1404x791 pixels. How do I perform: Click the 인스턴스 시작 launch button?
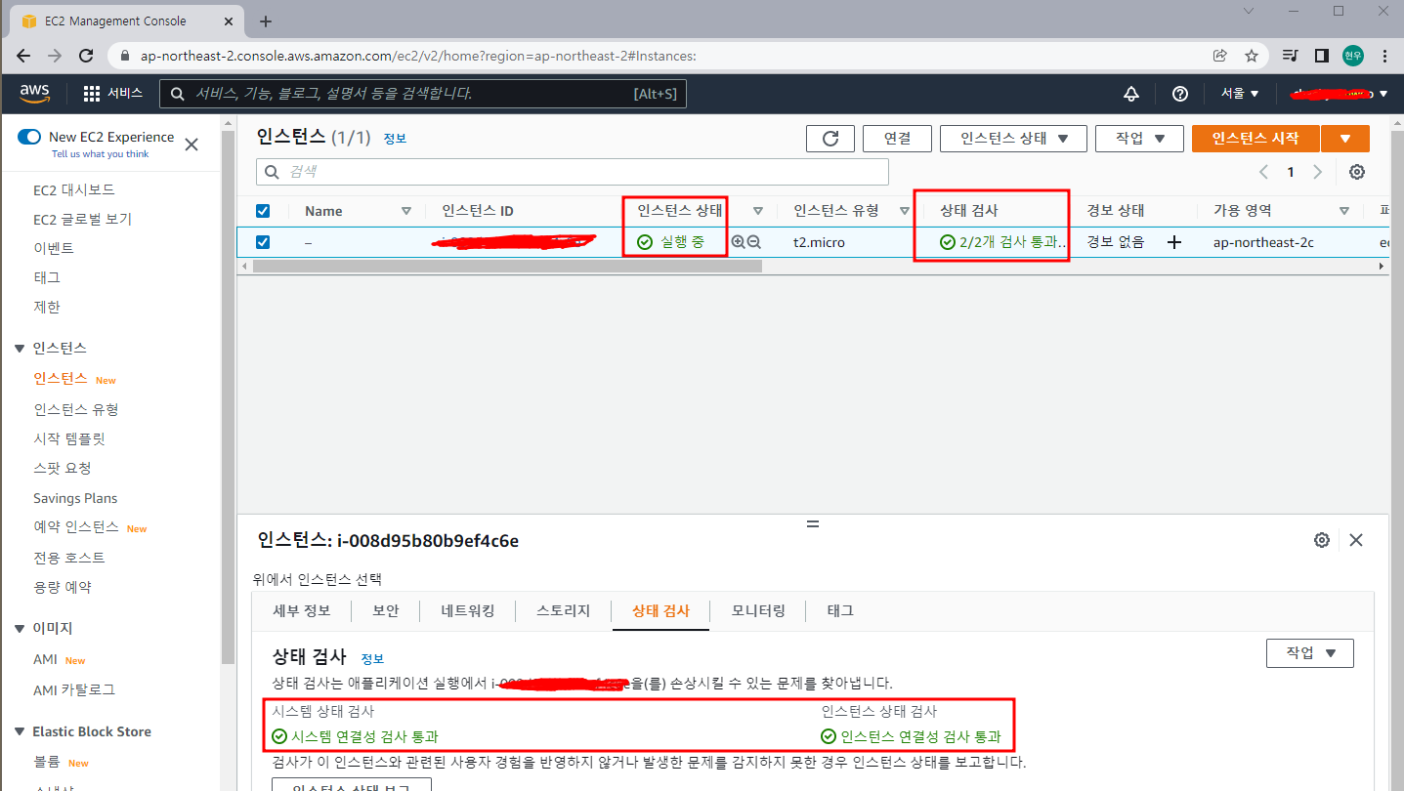(x=1255, y=138)
